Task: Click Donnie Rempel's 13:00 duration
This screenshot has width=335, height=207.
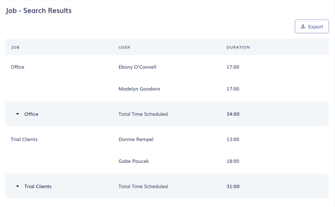Action: [232, 139]
